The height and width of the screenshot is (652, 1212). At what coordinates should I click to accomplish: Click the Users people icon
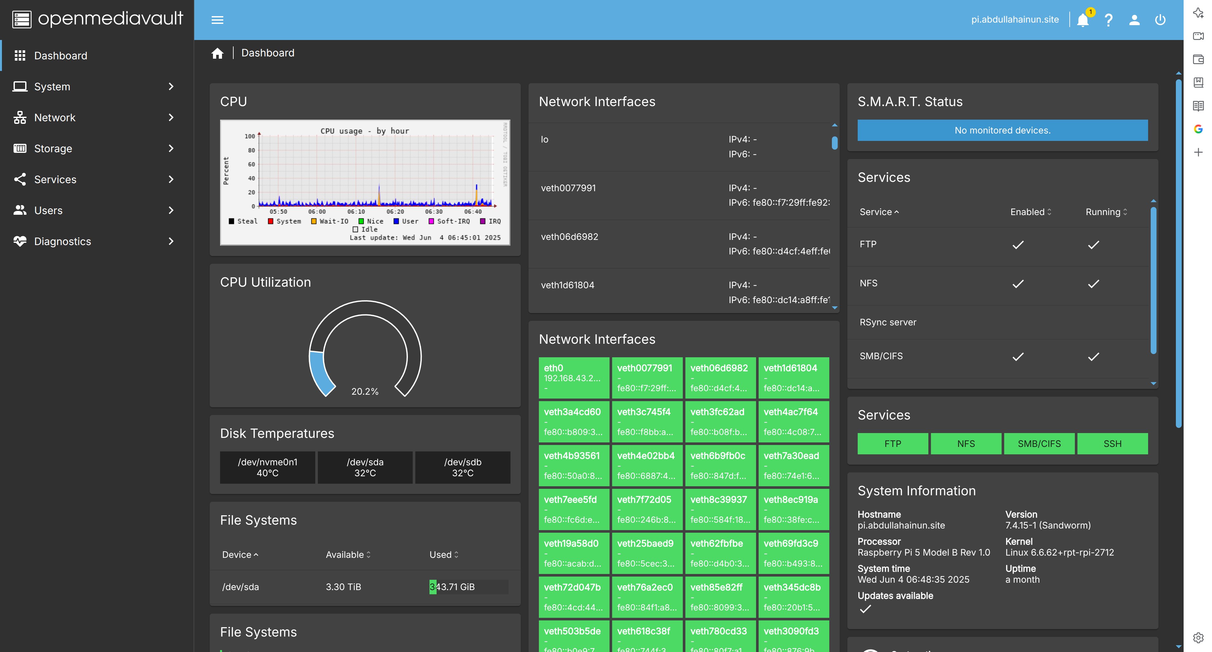pos(20,210)
